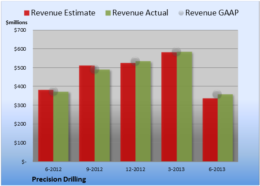
Task: Select the "Revenue Actual" legend label
Action: tap(140, 13)
